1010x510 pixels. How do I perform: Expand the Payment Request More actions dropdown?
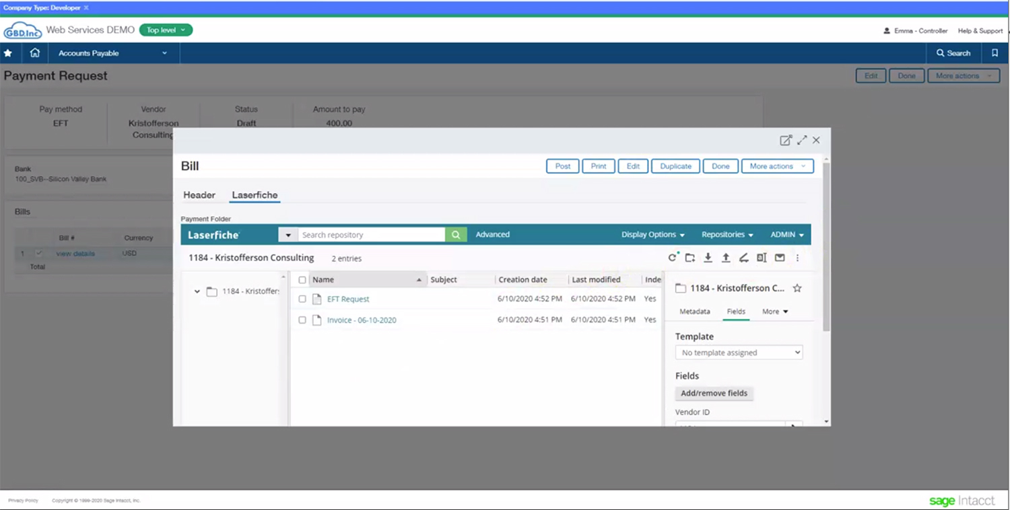pos(964,76)
